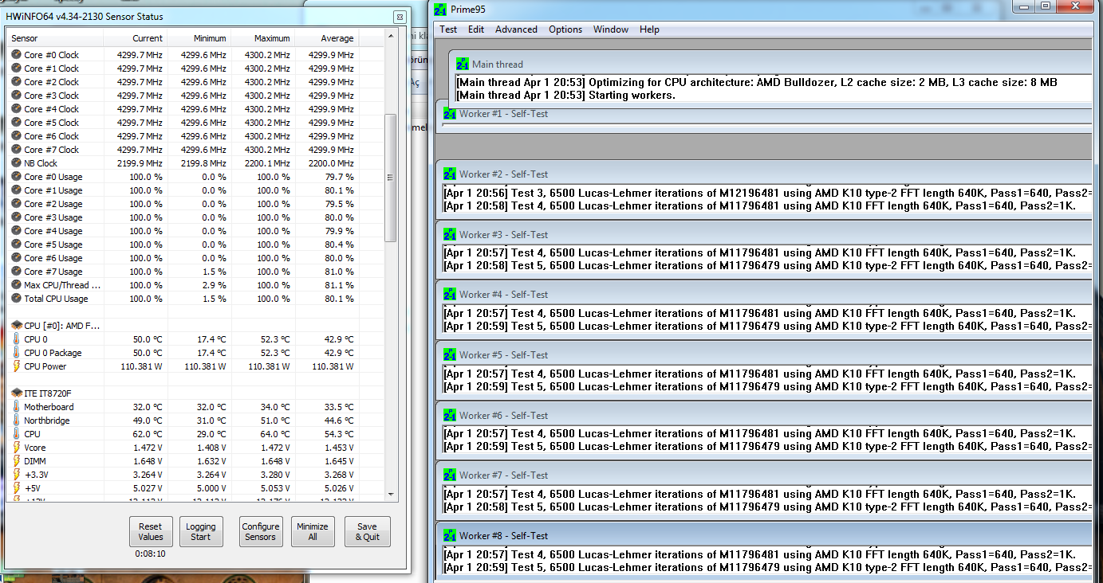Click the clock icon beside Core #7 Clock
Screen dimensions: 1103x583
pos(16,150)
